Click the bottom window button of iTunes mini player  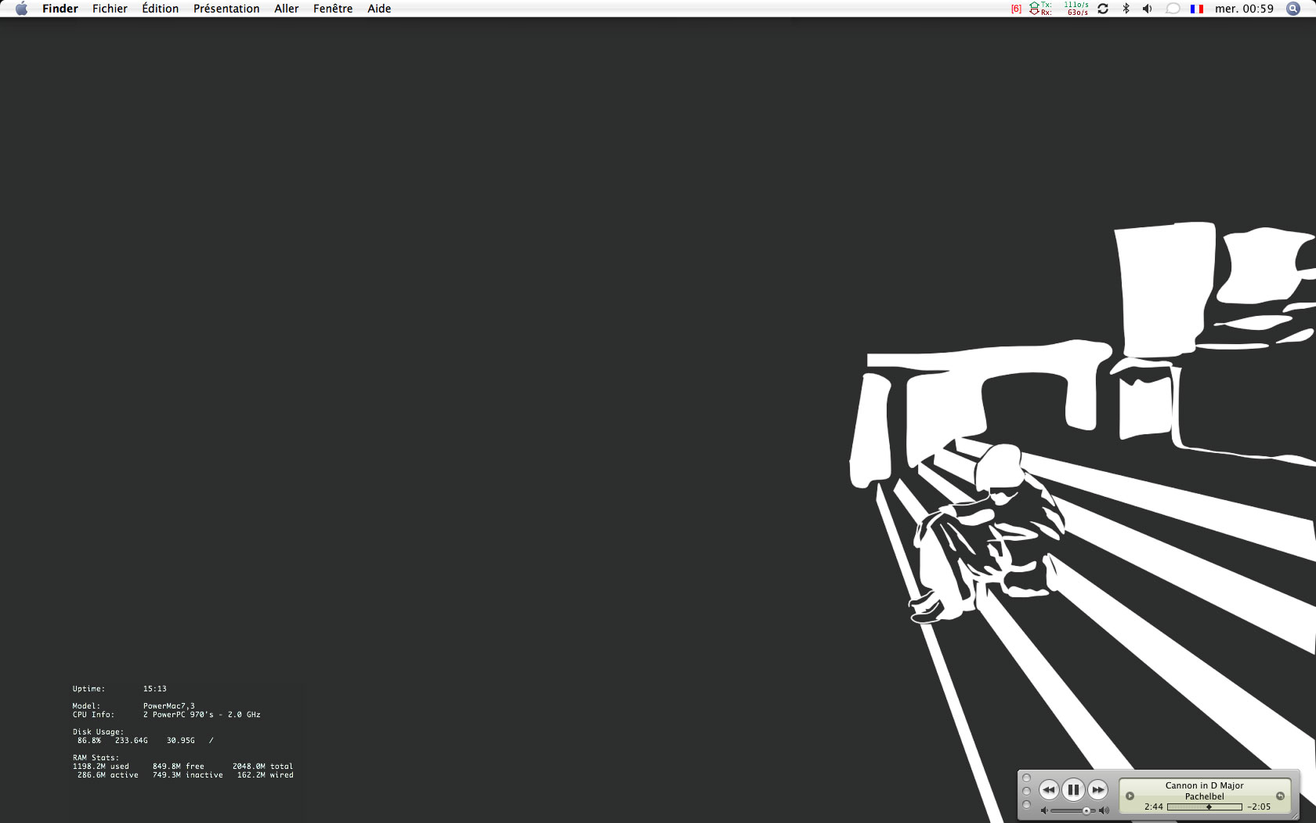(x=1027, y=805)
